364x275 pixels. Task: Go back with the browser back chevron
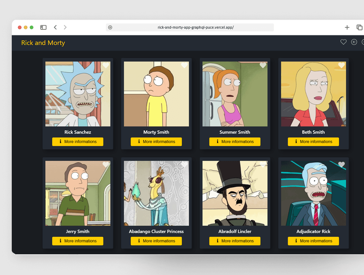tap(55, 27)
